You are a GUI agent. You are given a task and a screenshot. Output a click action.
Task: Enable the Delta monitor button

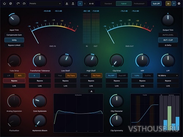point(168,45)
